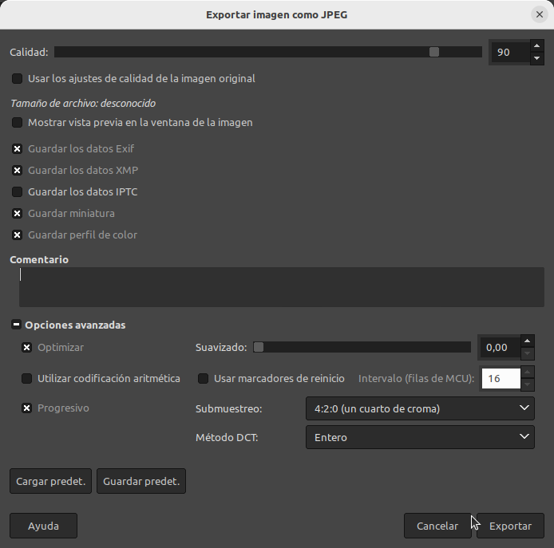Enable Utilizar codificación aritmética
554x548 pixels.
tap(27, 379)
